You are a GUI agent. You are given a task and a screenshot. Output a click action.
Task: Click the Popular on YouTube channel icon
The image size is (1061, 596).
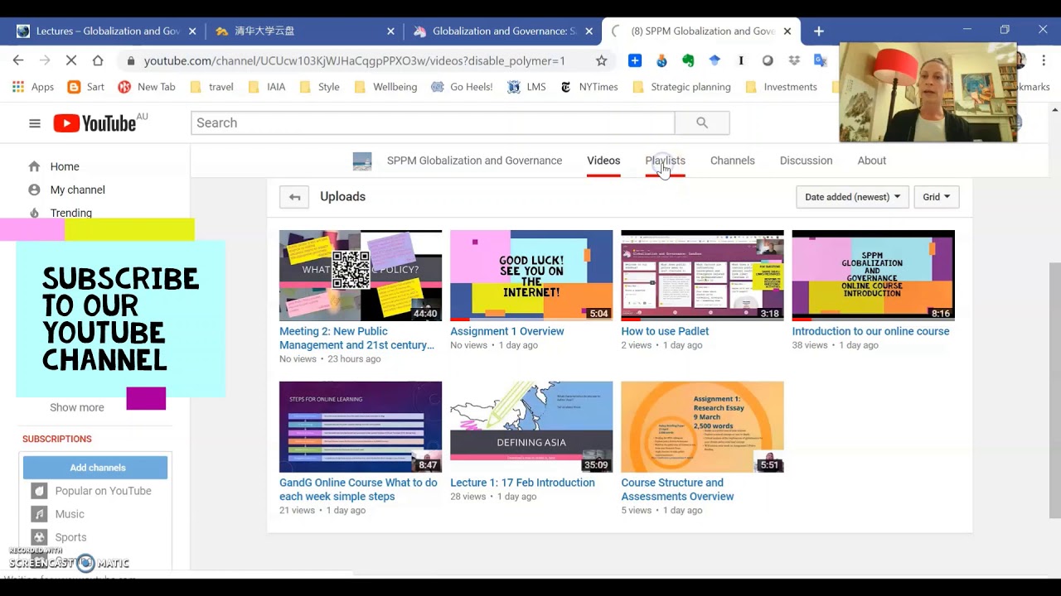click(x=39, y=491)
